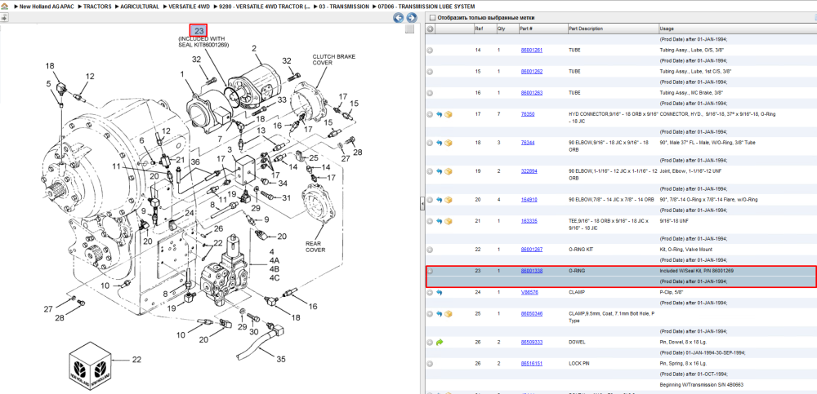
Task: Select highlighted callout 23 in diagram
Action: tap(199, 31)
